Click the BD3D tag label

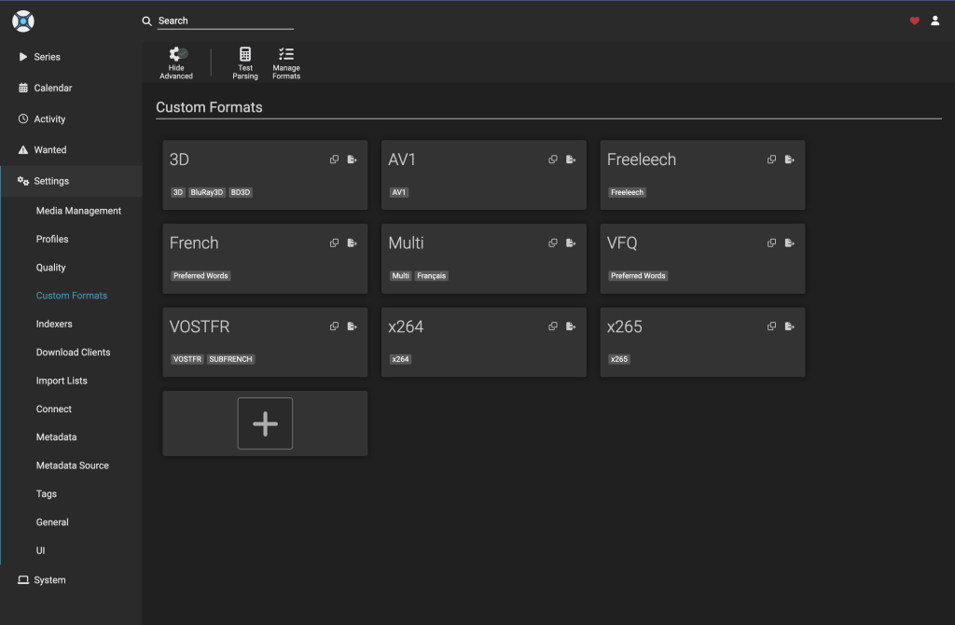pyautogui.click(x=241, y=192)
